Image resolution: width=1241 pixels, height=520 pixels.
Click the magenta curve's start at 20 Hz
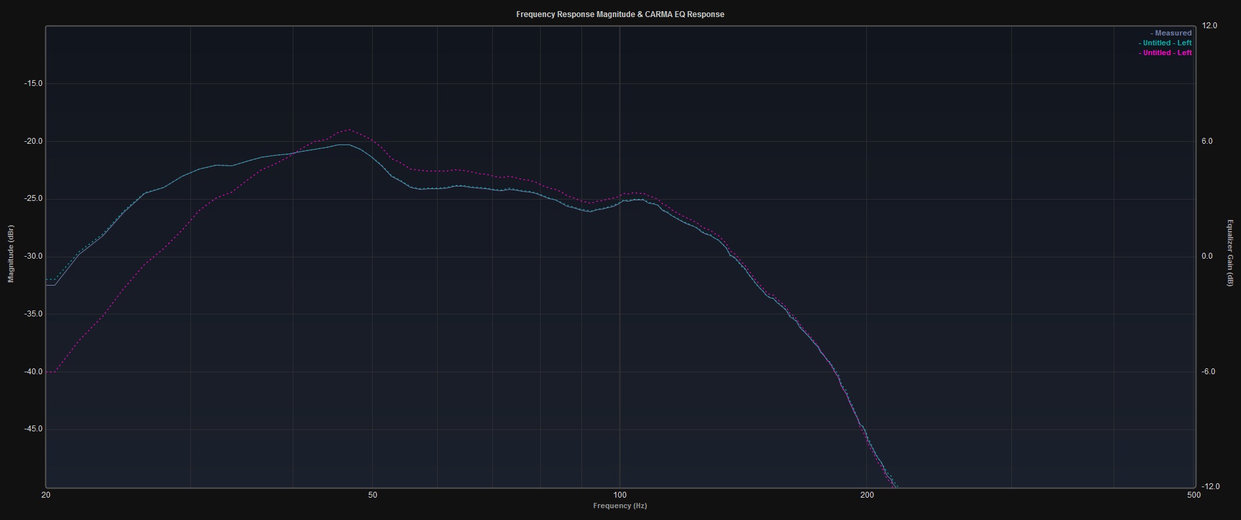pyautogui.click(x=47, y=372)
